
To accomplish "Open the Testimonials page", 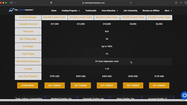I will [91, 10].
